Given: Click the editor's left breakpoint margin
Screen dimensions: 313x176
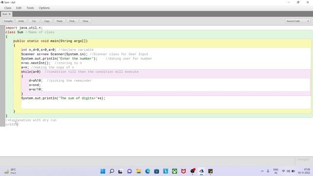Looking at the screenshot, I should [2, 76].
